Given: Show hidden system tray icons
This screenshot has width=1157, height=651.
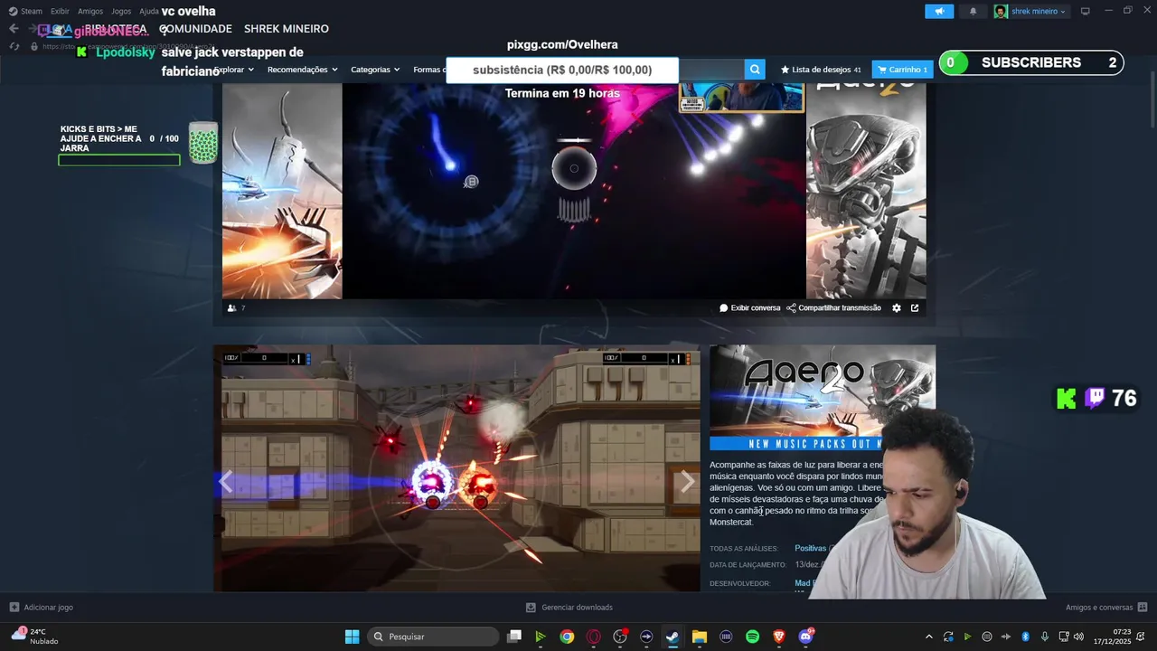Looking at the screenshot, I should [928, 637].
